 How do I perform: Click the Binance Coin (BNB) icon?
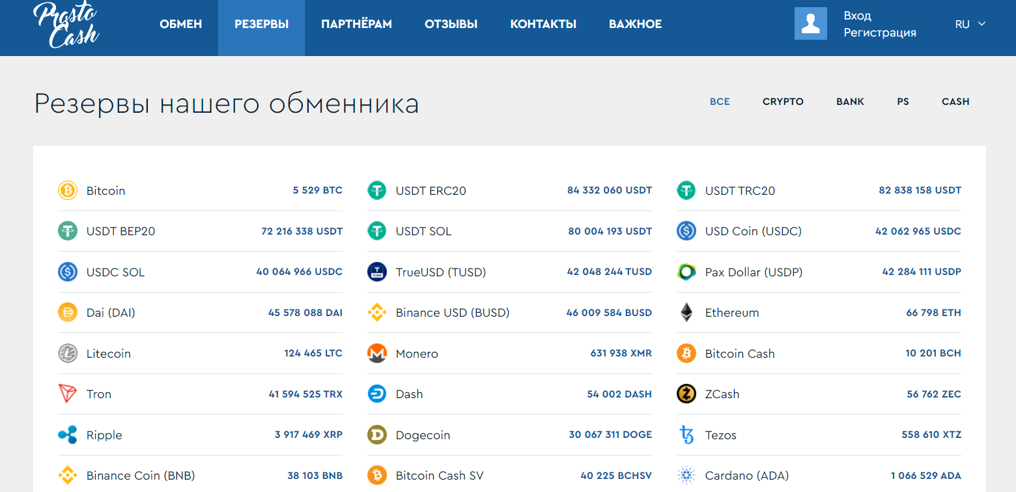[x=68, y=475]
